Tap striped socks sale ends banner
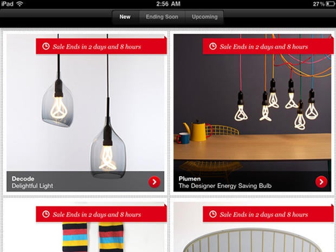The width and height of the screenshot is (336, 252). (101, 214)
